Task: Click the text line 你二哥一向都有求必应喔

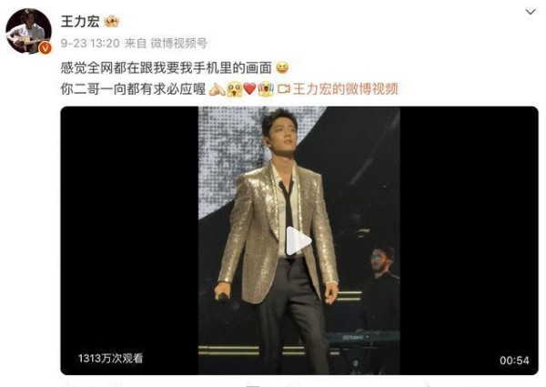Action: tap(133, 89)
